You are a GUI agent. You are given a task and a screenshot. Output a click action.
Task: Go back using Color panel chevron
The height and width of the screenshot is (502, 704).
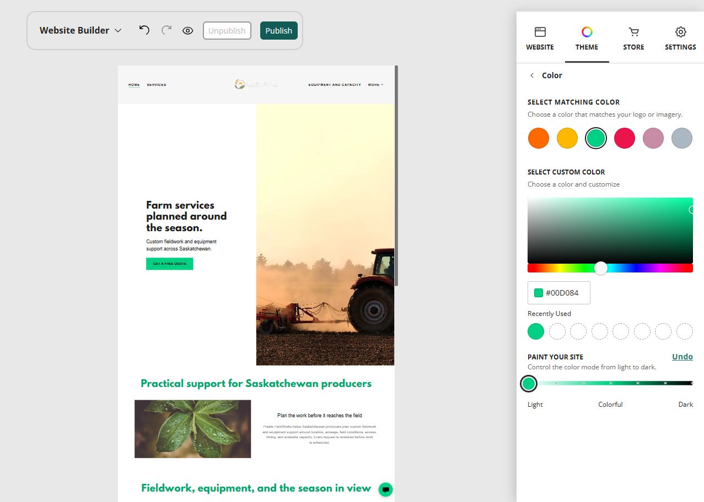pos(532,75)
